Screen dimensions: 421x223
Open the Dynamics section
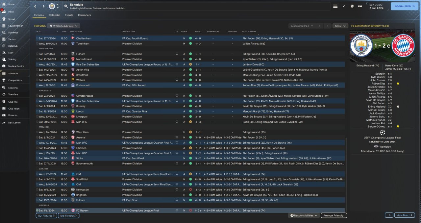[14, 33]
